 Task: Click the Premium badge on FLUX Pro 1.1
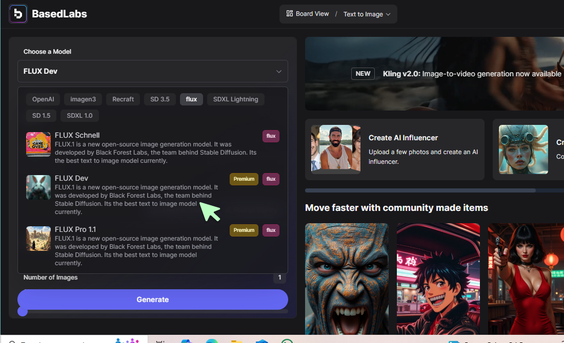[x=244, y=230]
